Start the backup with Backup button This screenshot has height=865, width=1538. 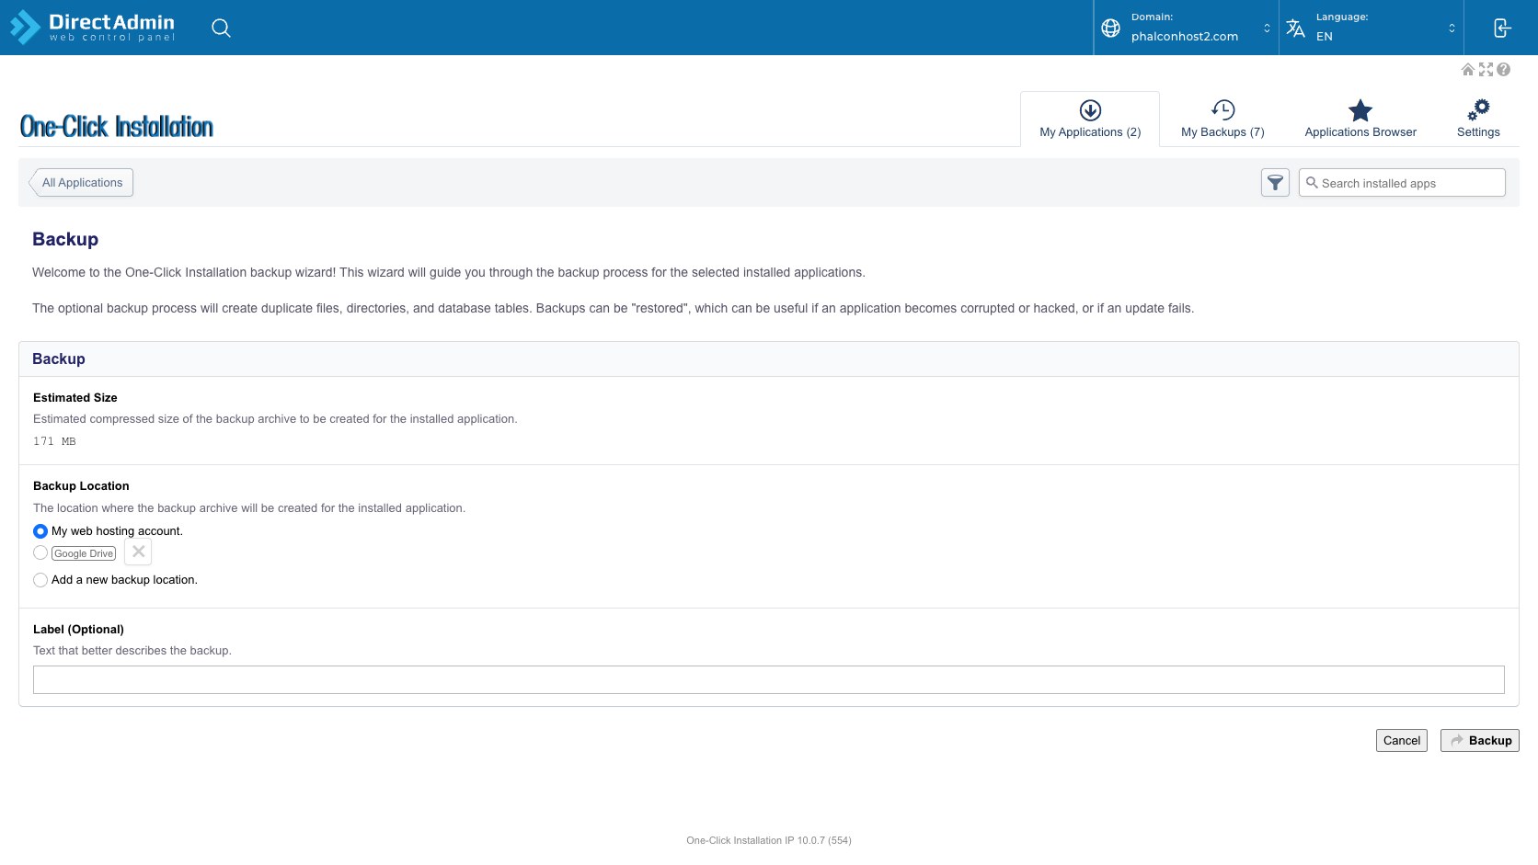pyautogui.click(x=1480, y=741)
